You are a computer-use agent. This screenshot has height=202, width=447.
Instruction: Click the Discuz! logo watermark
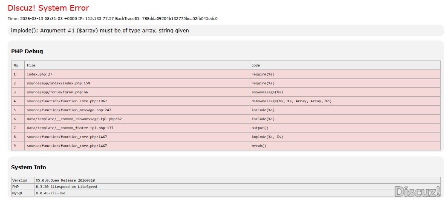click(417, 192)
